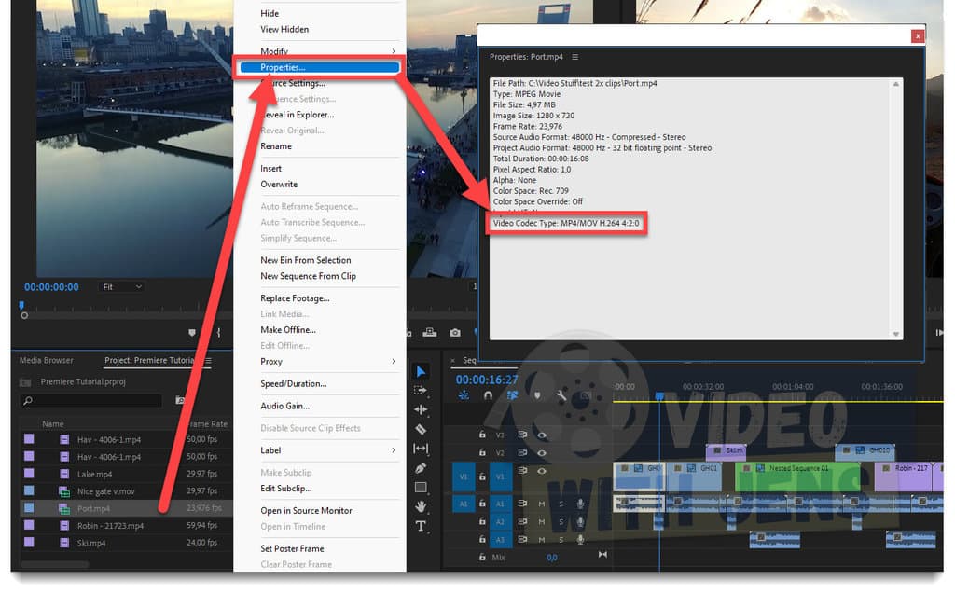The height and width of the screenshot is (594, 955).
Task: Enable voice-over record on track A2
Action: coord(580,522)
